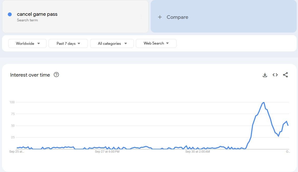Click the Interest over time heading
Image resolution: width=298 pixels, height=172 pixels.
click(x=30, y=75)
